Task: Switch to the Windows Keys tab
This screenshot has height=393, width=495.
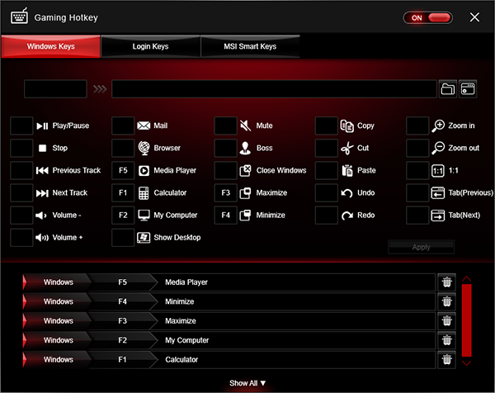Action: 51,46
